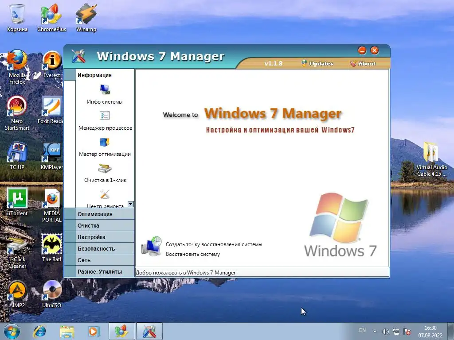Image resolution: width=454 pixels, height=340 pixels.
Task: Open the Очистка section
Action: (x=99, y=225)
